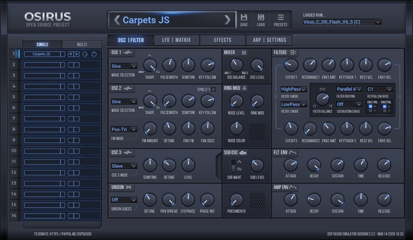Viewport: 413px width, 240px height.
Task: Select the MULTI mode tab
Action: [x=82, y=44]
